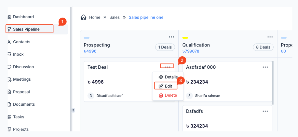The width and height of the screenshot is (298, 137).
Task: Click the Documents file icon
Action: [x=9, y=104]
